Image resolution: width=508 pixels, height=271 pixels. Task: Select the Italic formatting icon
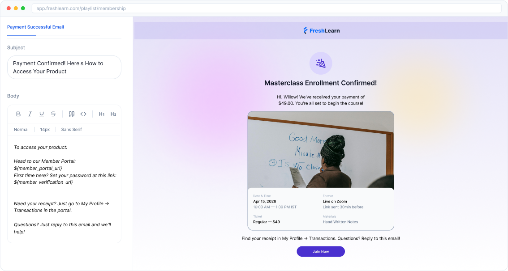point(30,114)
